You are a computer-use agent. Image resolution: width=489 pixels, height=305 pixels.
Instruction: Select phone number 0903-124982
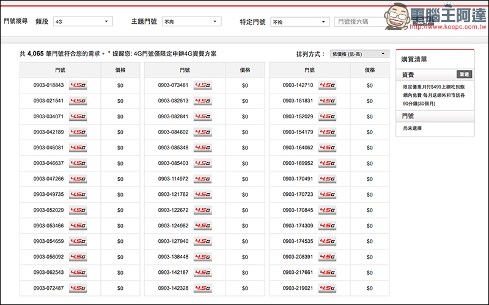[173, 226]
